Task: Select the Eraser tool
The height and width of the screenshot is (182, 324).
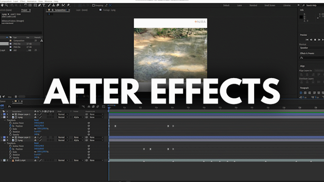Action: point(58,5)
